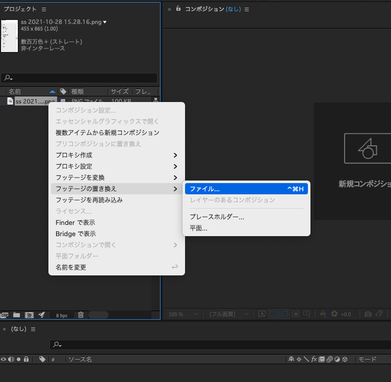Toggle the transparency grid button in the viewer
The width and height of the screenshot is (391, 382).
tap(273, 314)
